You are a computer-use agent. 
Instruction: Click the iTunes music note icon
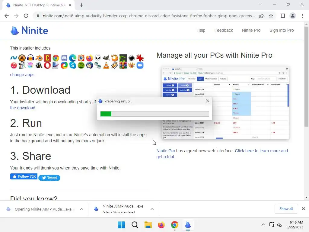tap(14, 65)
